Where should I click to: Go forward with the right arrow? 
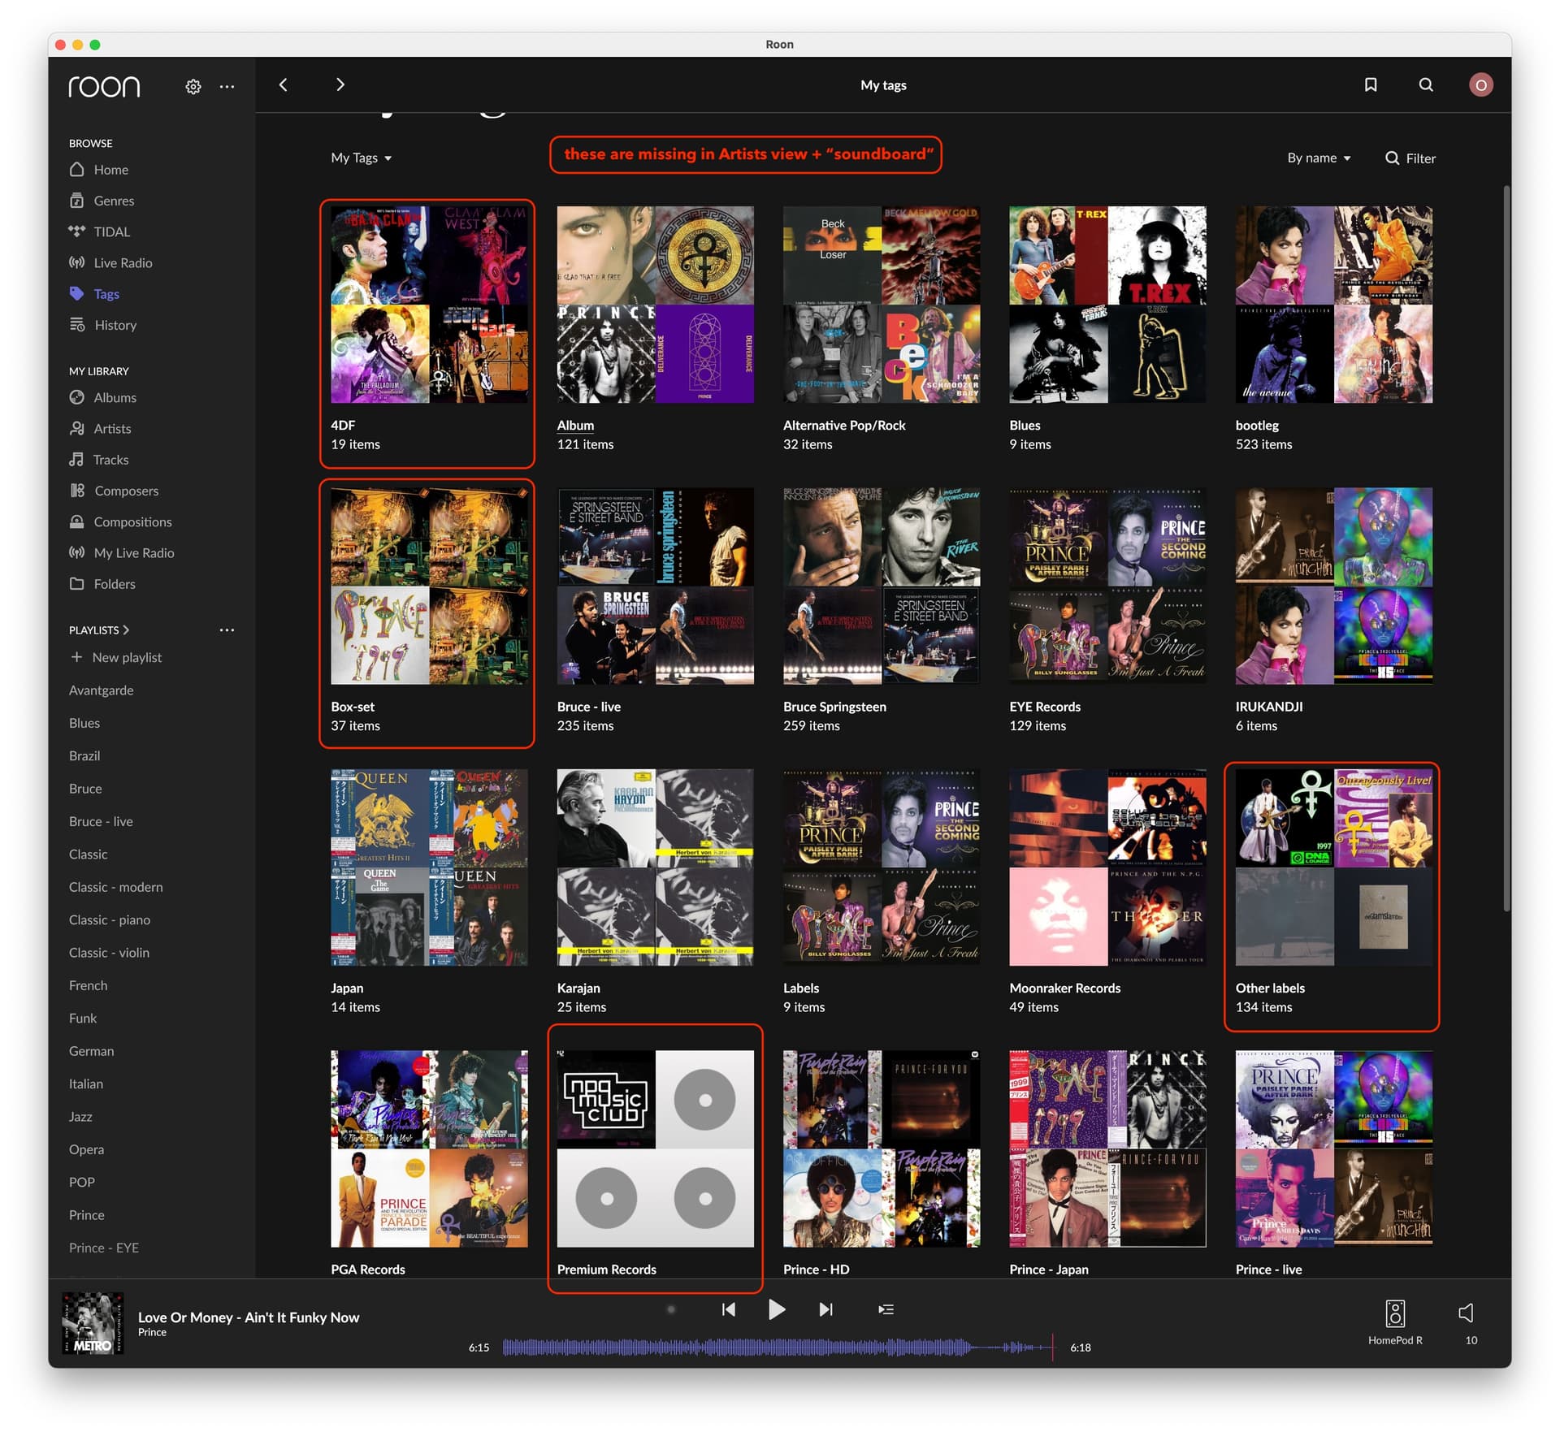340,84
